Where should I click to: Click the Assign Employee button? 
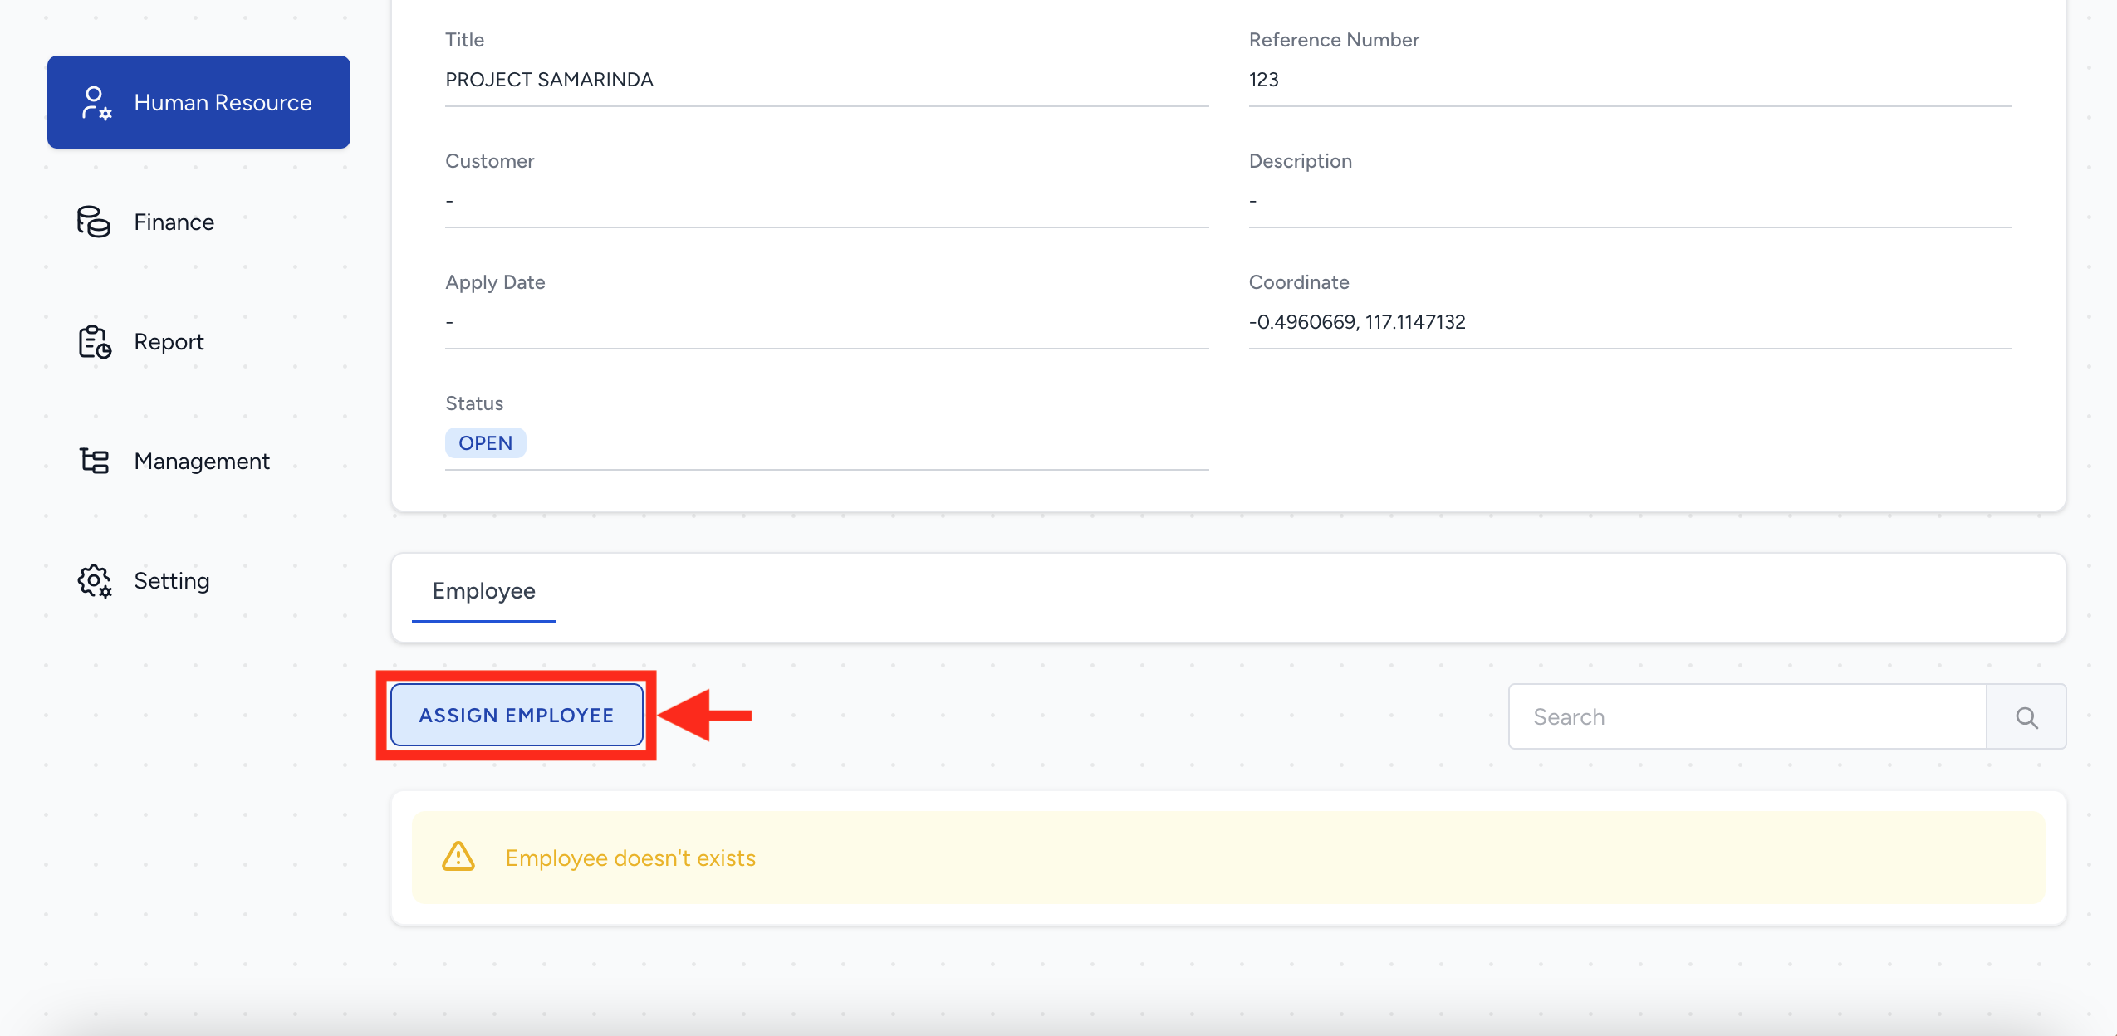coord(517,716)
